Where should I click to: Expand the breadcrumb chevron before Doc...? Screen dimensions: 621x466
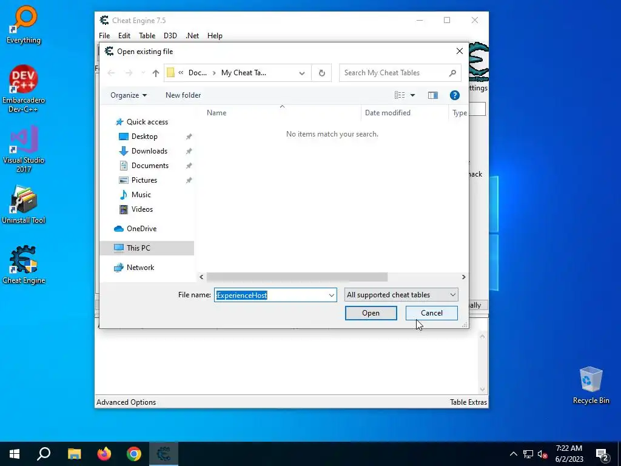click(181, 73)
